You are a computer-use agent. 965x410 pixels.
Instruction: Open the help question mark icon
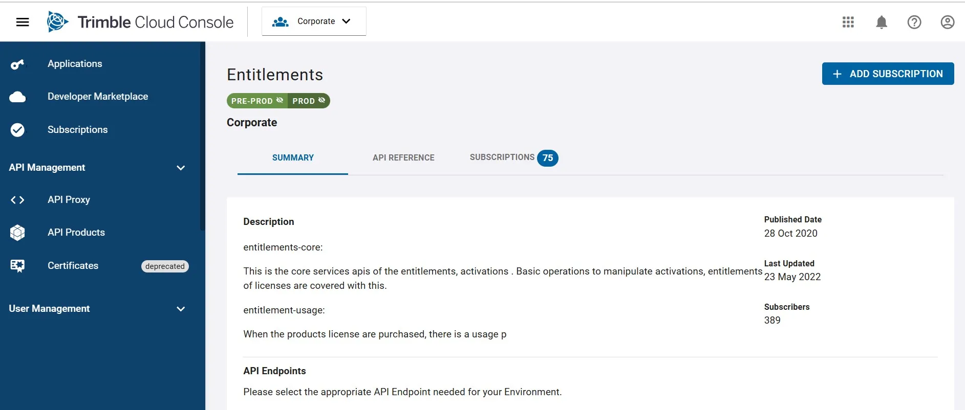[x=914, y=22]
